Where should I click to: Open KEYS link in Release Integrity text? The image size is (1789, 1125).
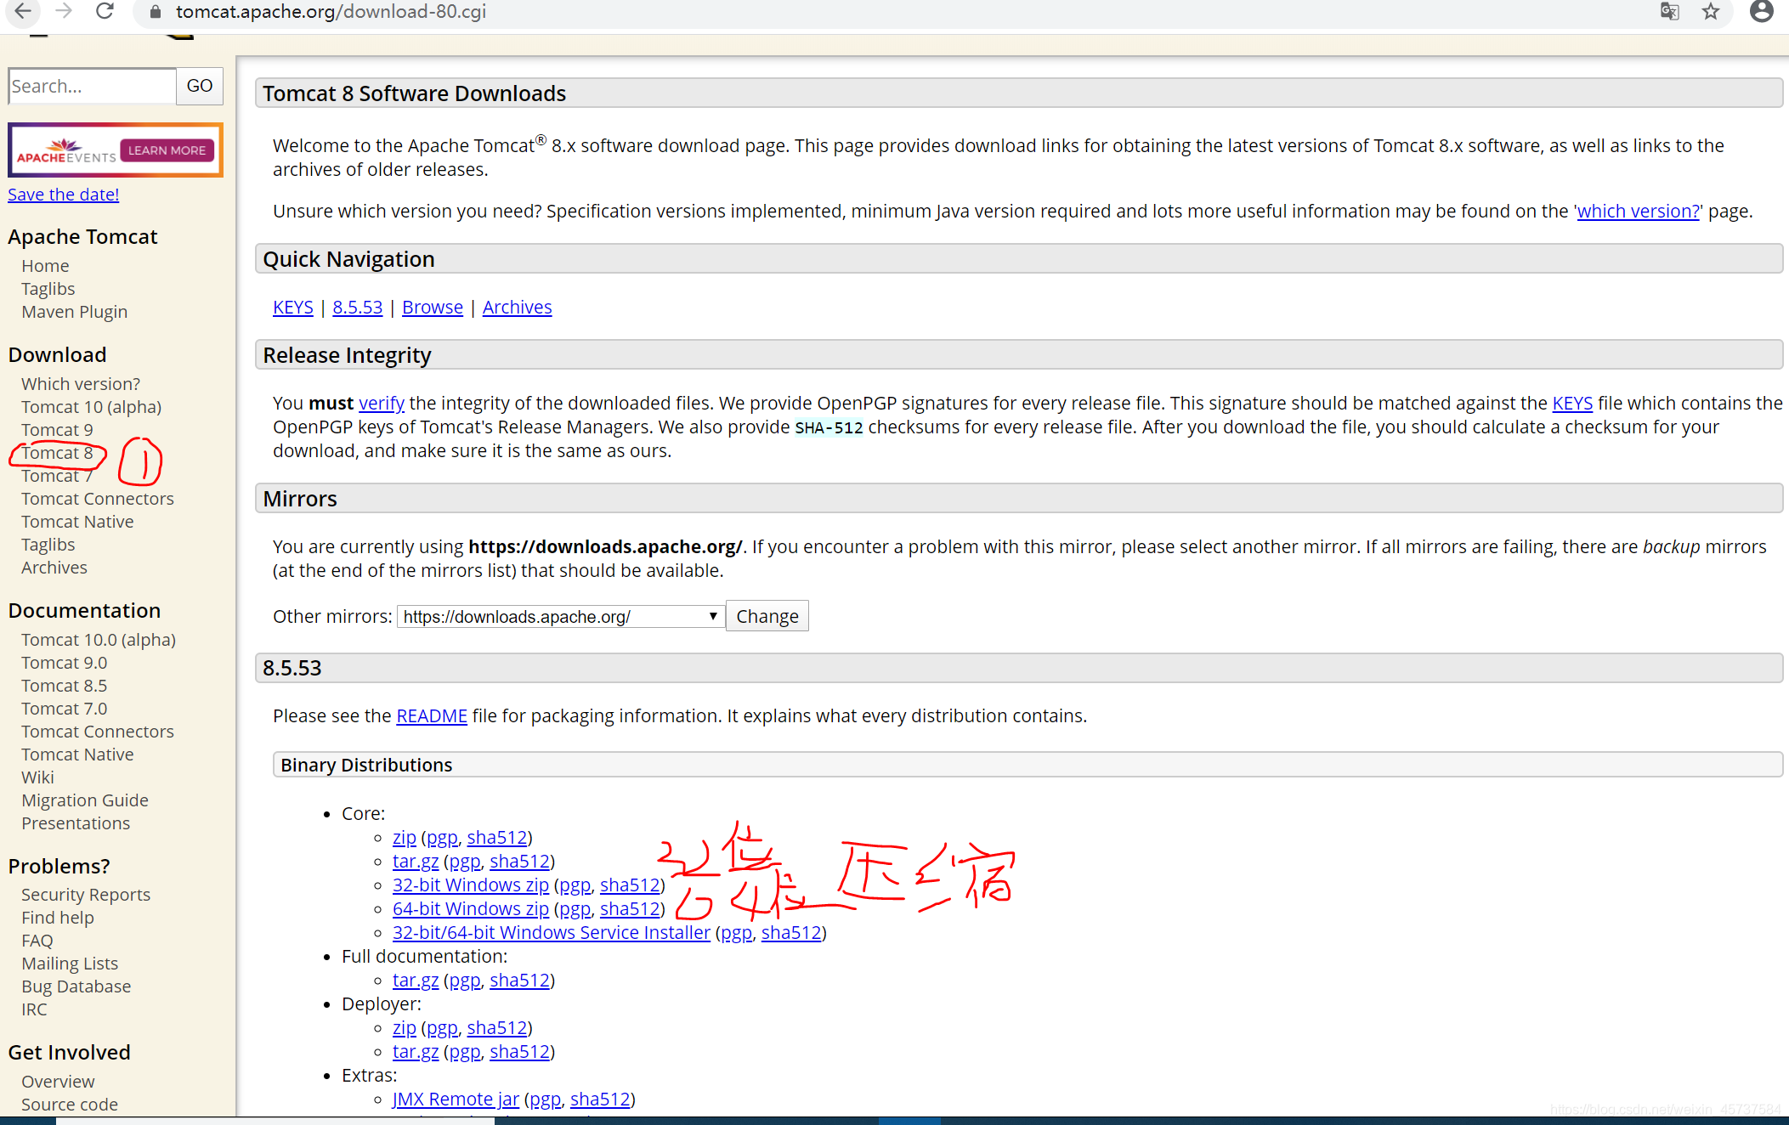pyautogui.click(x=1572, y=404)
